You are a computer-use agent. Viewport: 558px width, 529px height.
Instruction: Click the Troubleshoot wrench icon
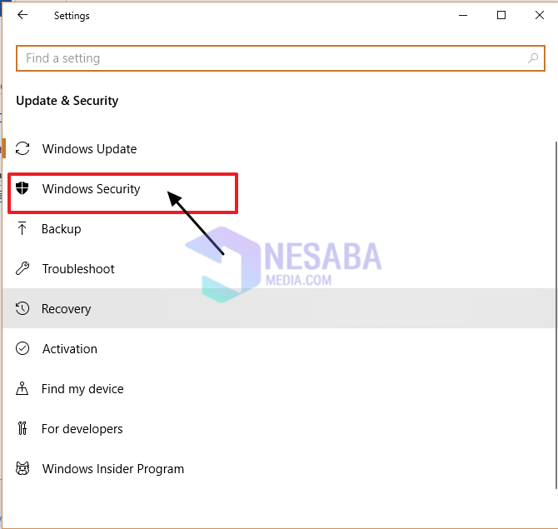pos(23,269)
